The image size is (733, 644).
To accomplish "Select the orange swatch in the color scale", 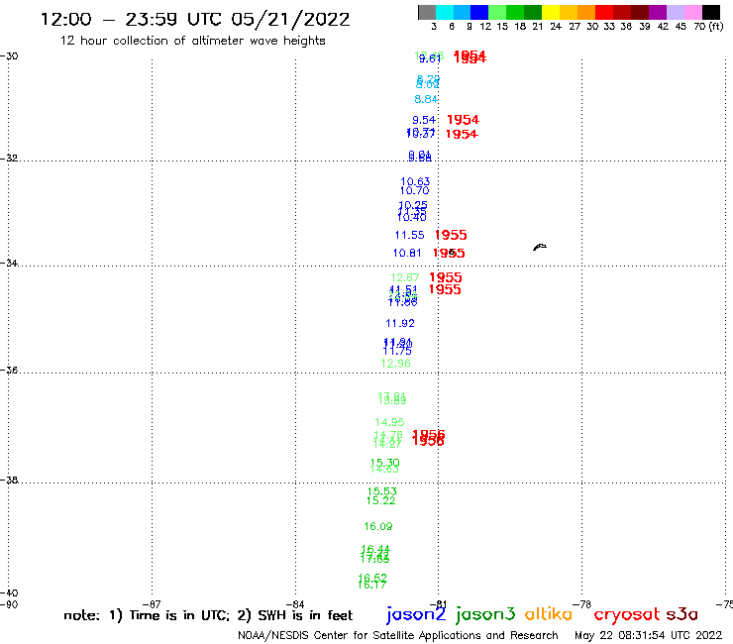I will [586, 12].
